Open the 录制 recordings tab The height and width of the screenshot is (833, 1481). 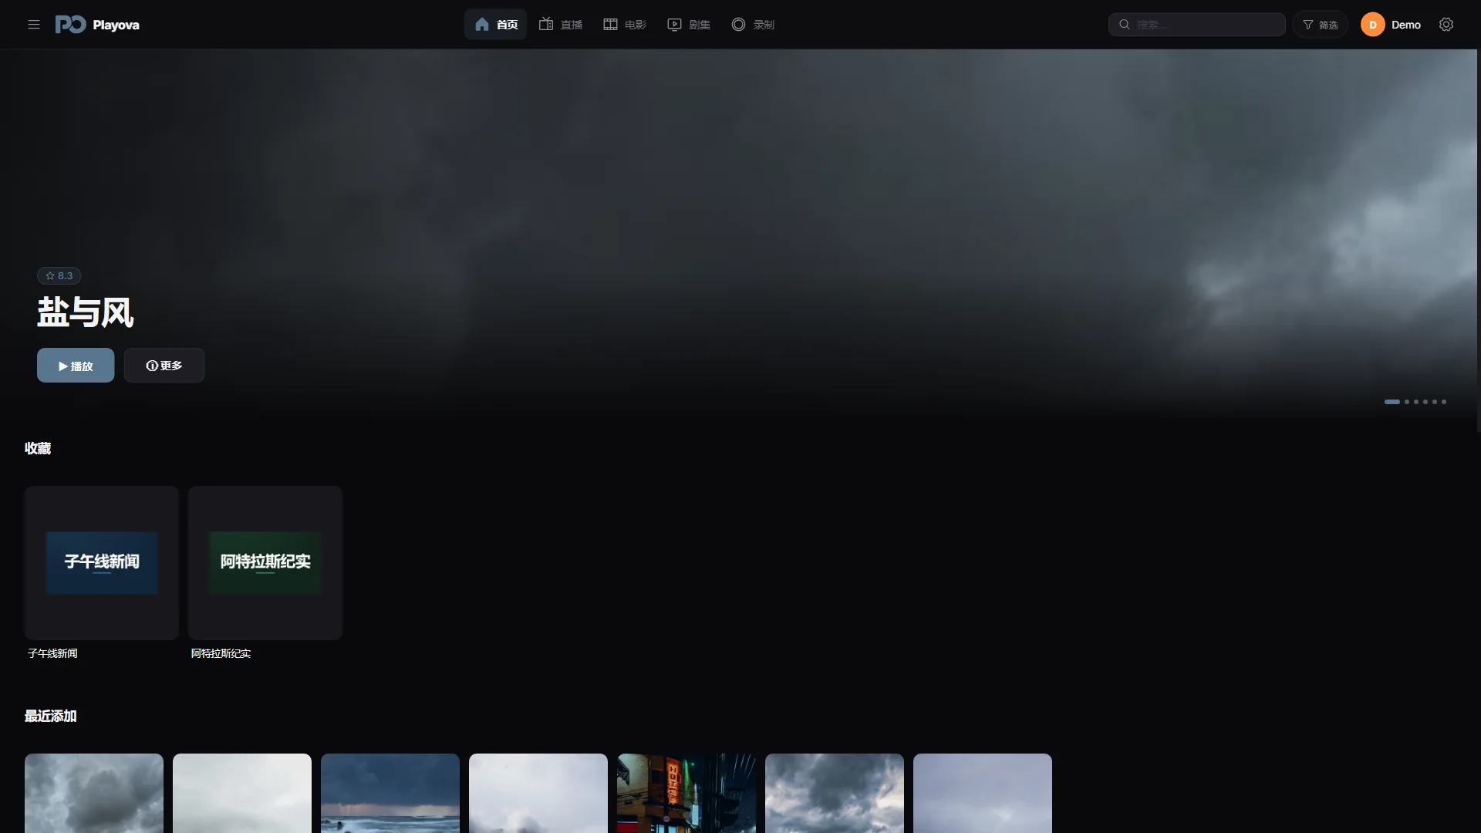pos(753,25)
